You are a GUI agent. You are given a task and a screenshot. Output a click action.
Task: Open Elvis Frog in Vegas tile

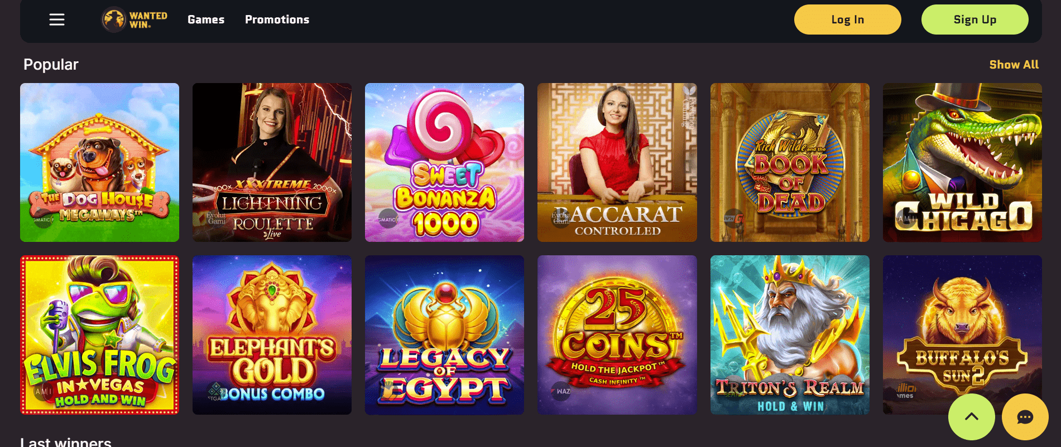pos(99,335)
